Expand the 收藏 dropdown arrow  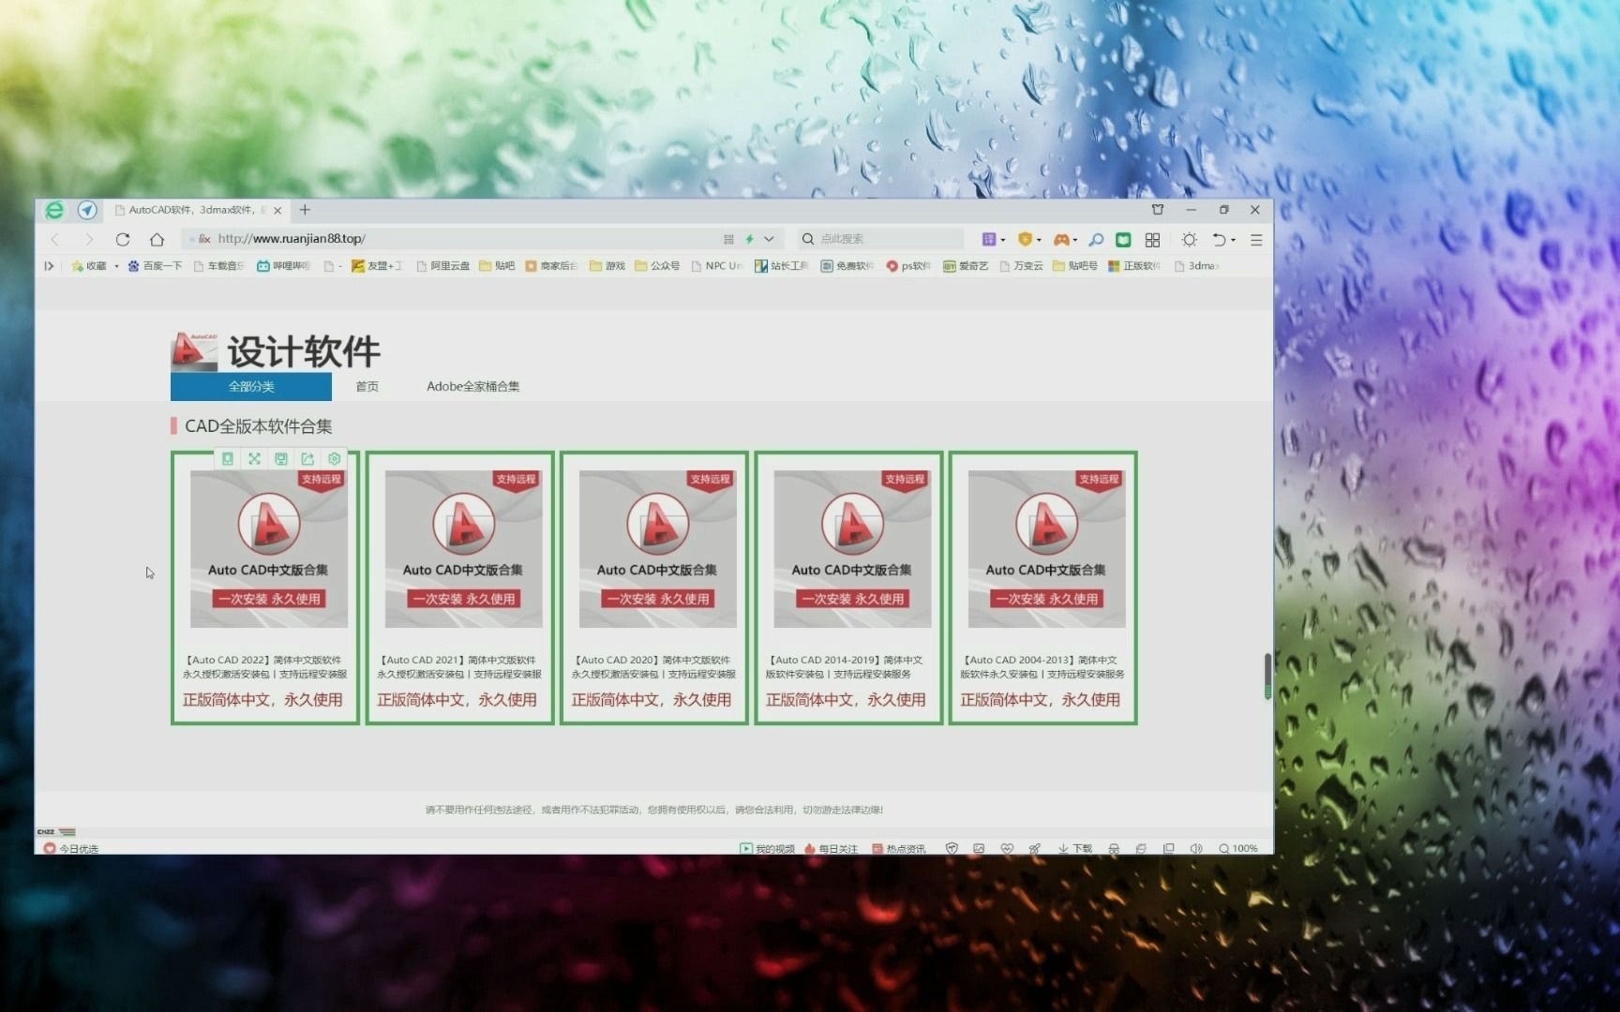tap(116, 266)
